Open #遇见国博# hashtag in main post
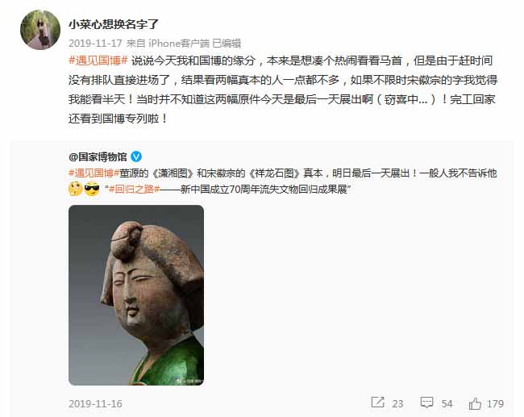Viewport: 524px width, 417px height. point(98,60)
